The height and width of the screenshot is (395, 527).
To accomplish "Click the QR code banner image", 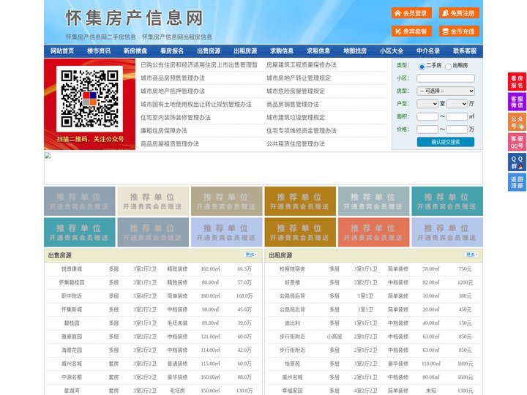I will [x=90, y=104].
